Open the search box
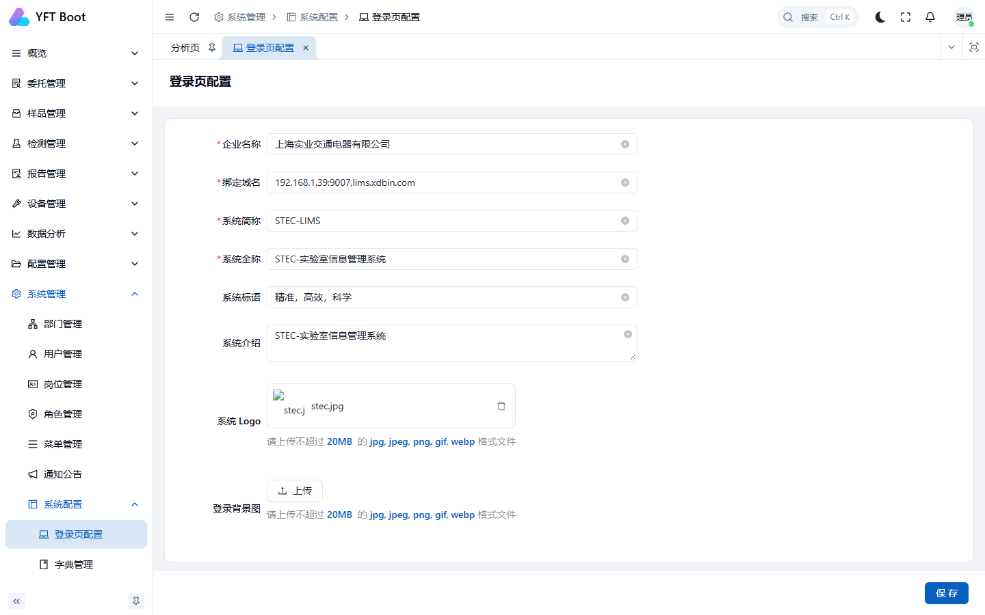 pyautogui.click(x=817, y=17)
